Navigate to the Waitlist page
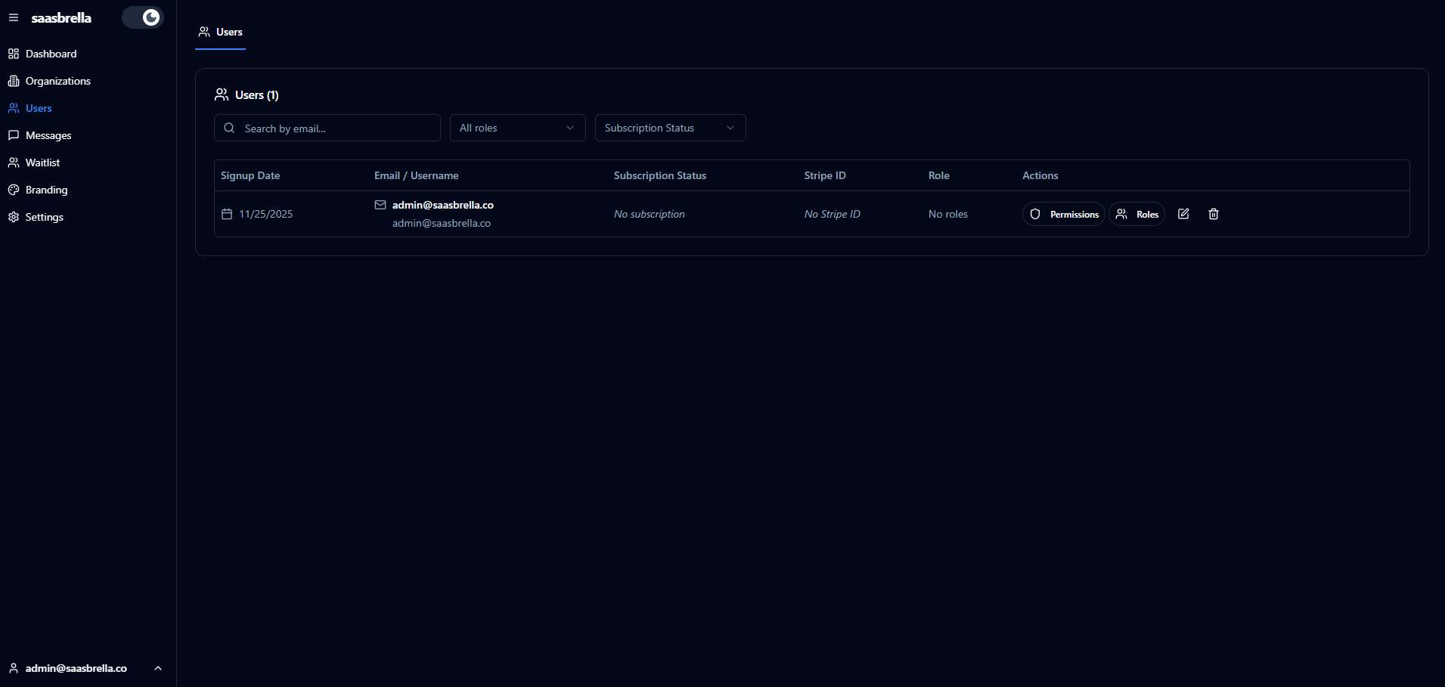Image resolution: width=1445 pixels, height=687 pixels. coord(42,162)
